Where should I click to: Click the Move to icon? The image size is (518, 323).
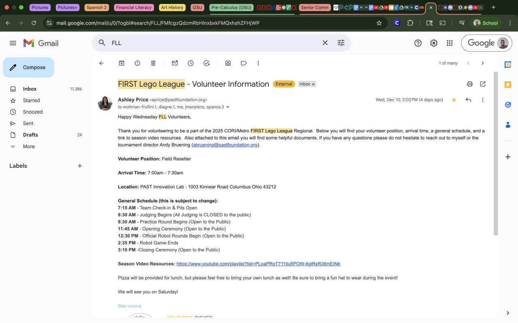(x=228, y=63)
